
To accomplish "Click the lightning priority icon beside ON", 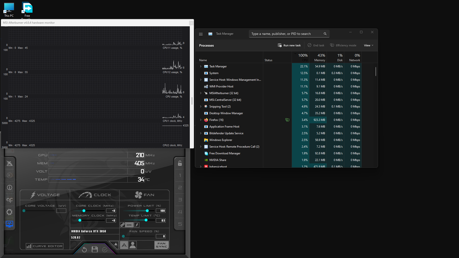I will [137, 224].
